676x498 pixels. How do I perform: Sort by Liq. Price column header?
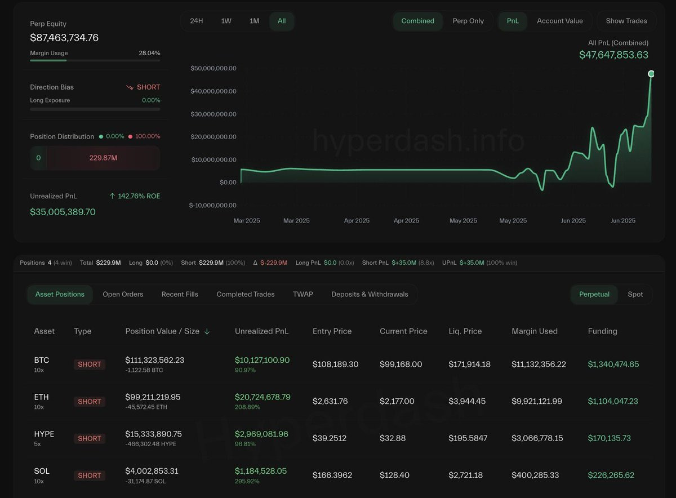(x=465, y=331)
